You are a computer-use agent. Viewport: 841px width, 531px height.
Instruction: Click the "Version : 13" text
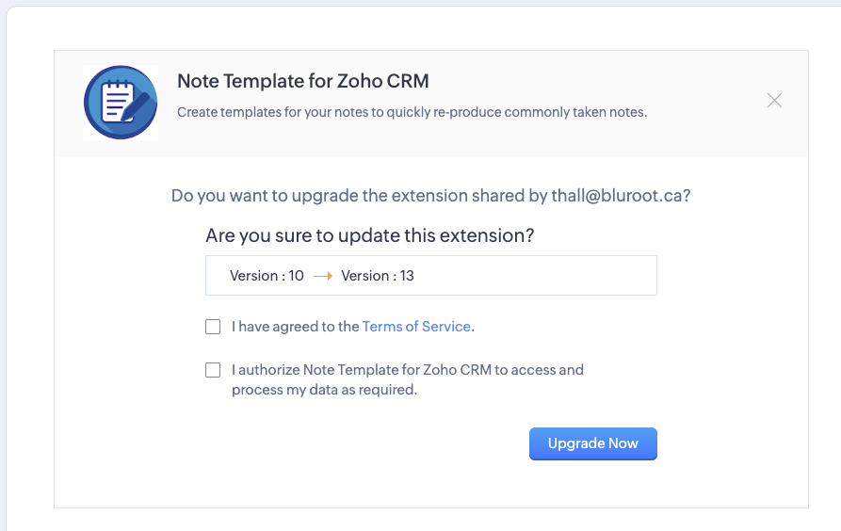(x=378, y=276)
